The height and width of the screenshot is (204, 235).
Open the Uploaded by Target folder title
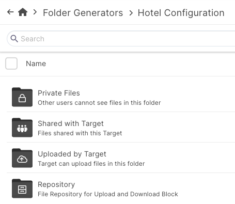[72, 154]
